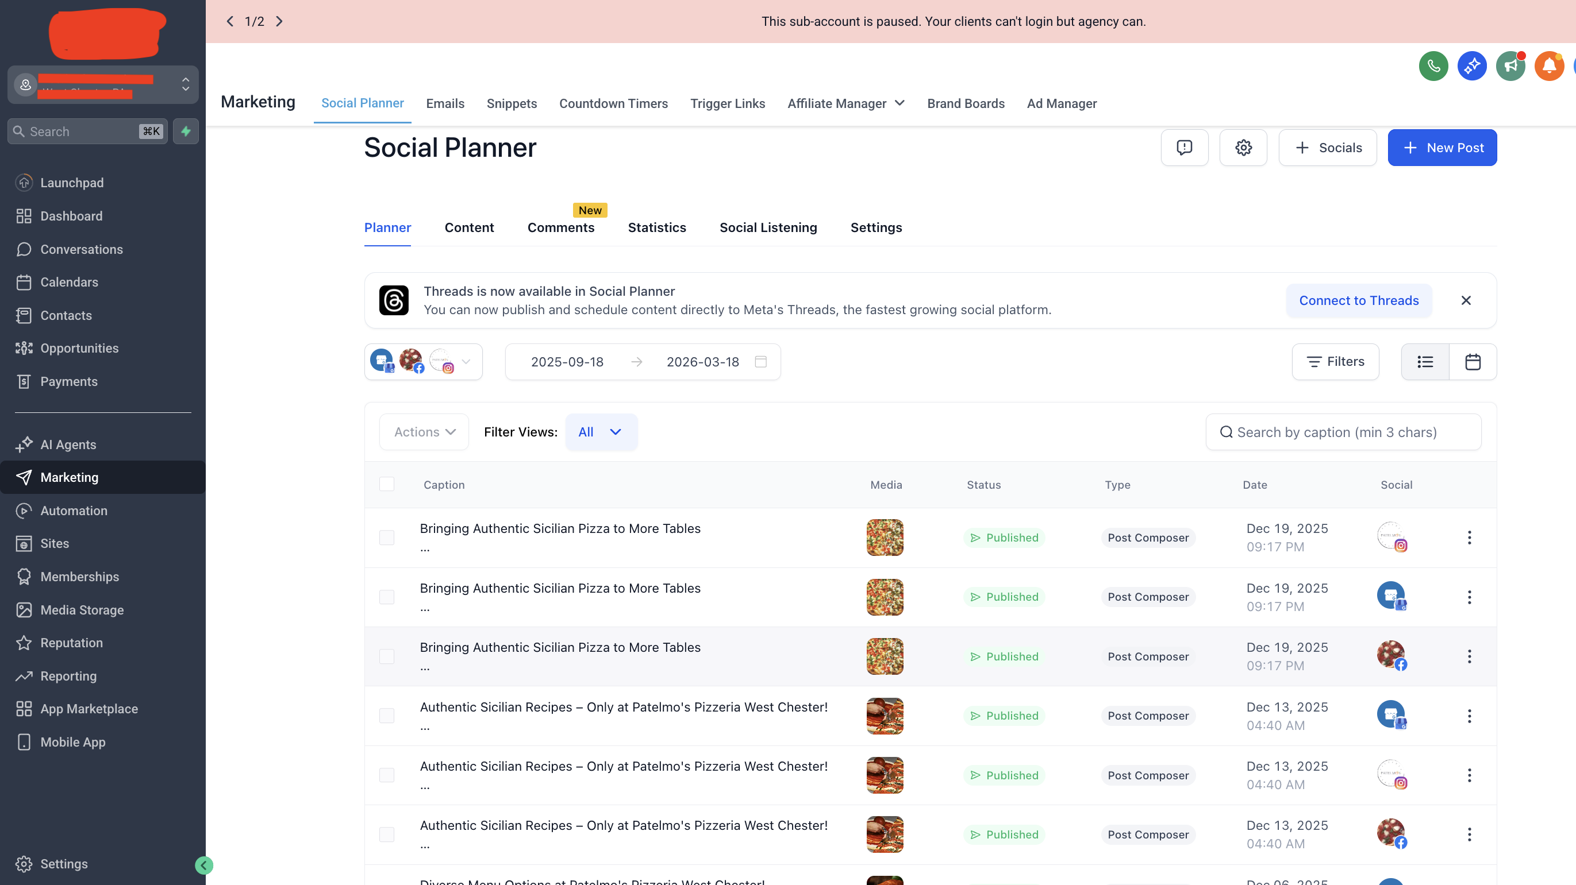Open the Actions dropdown

click(424, 432)
